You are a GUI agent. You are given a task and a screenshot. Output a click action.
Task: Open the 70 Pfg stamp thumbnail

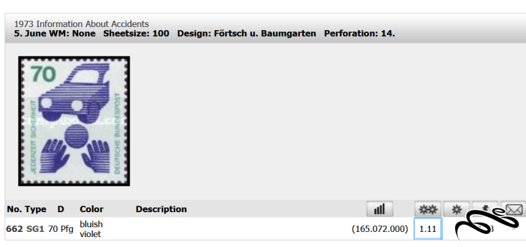[x=74, y=121]
